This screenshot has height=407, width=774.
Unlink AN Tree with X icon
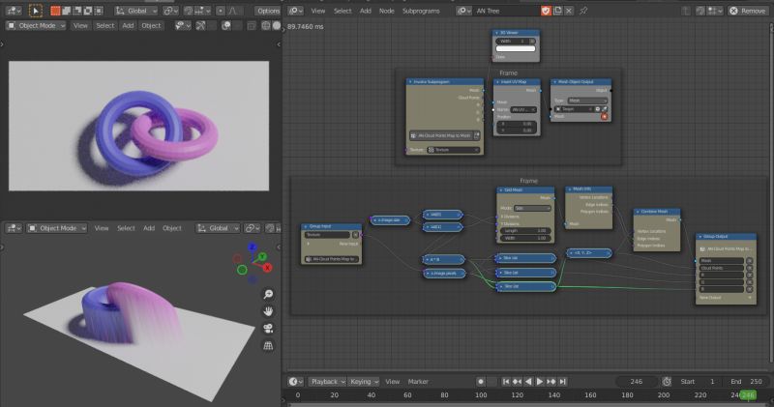tap(569, 11)
